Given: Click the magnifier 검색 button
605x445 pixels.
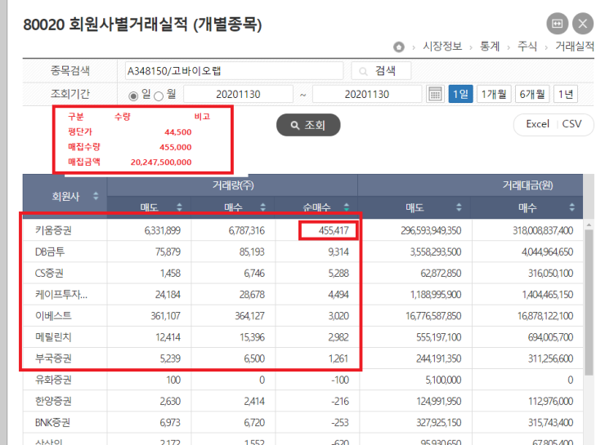Looking at the screenshot, I should tap(381, 71).
